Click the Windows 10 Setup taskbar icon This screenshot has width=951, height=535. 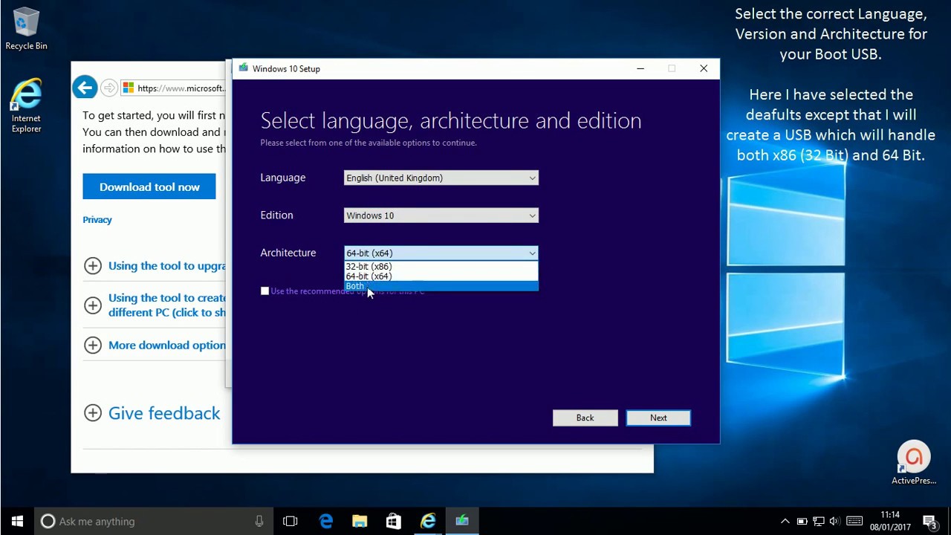[x=462, y=522]
